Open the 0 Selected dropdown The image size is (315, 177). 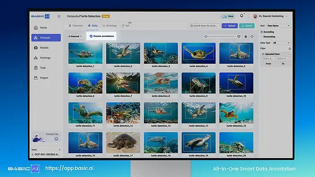(75, 36)
